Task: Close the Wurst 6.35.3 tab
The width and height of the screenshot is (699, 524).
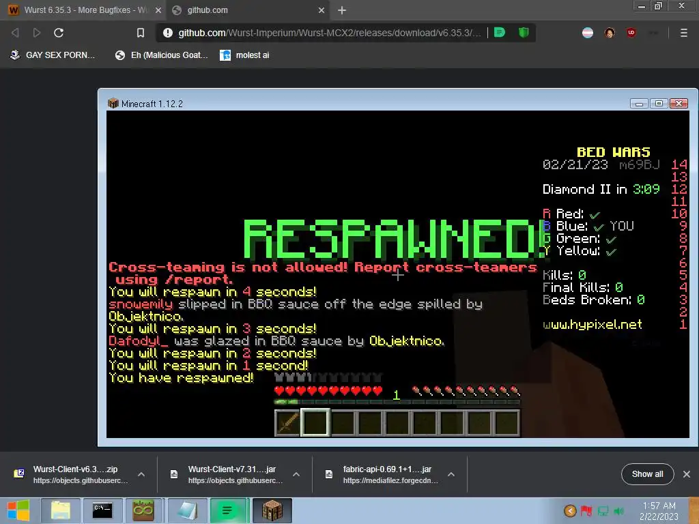Action: click(158, 10)
